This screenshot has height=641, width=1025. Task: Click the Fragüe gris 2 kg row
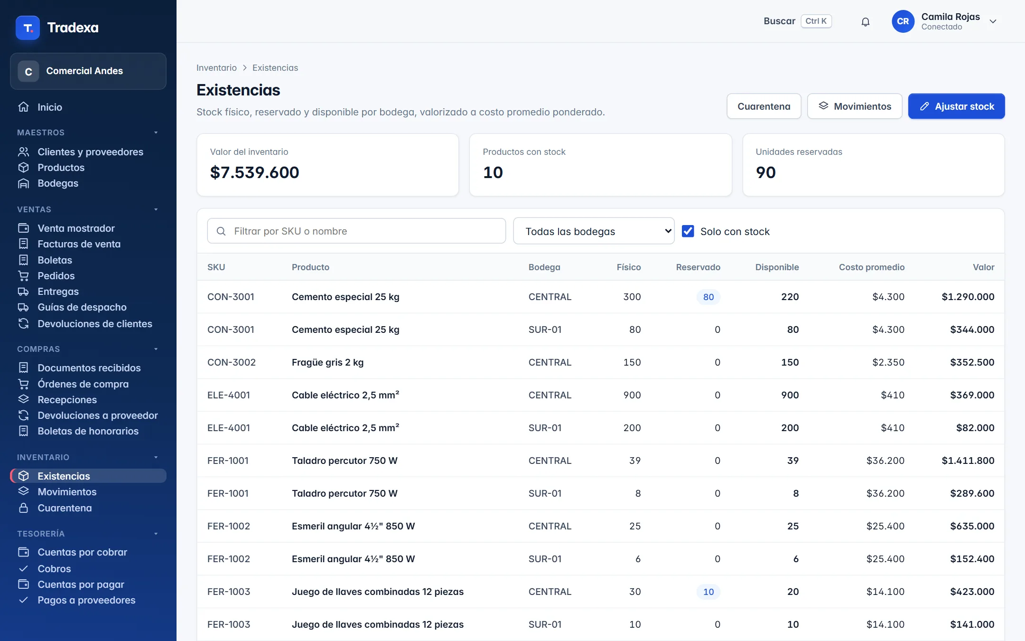[x=600, y=362]
